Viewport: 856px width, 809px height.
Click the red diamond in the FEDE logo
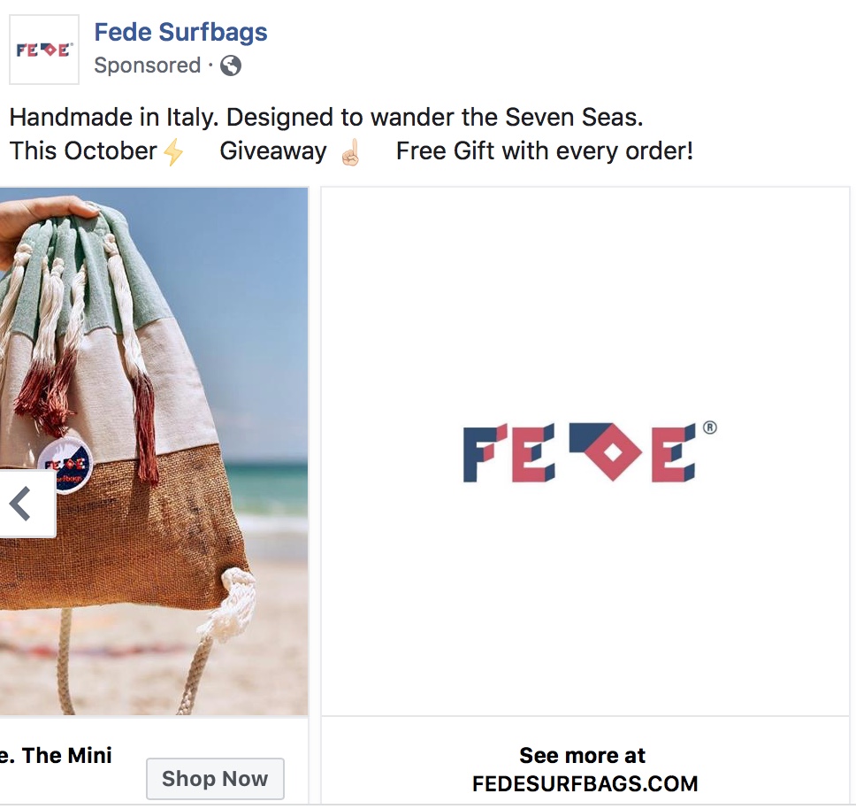612,452
